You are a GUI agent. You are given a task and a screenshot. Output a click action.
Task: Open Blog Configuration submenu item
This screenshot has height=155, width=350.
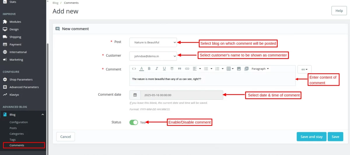tap(19, 122)
